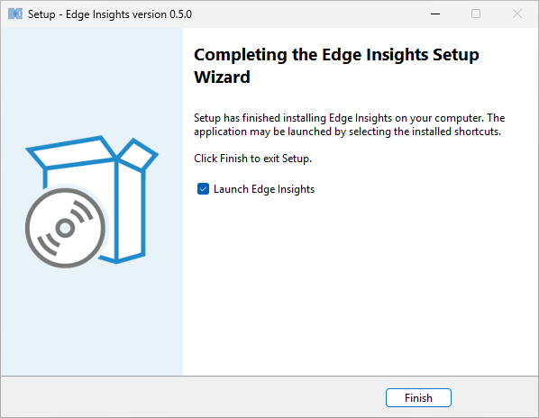The image size is (539, 418).
Task: Click the empty light blue panel above the box image
Action: click(92, 79)
